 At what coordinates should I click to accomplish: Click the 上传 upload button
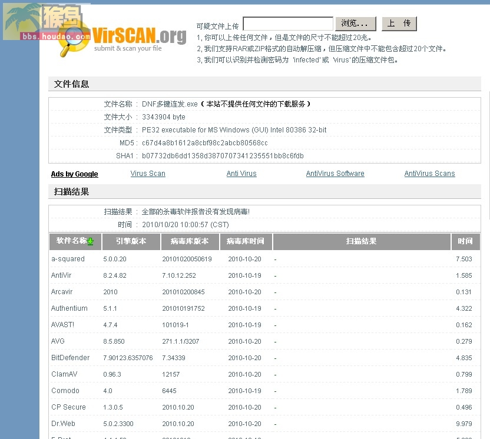tap(399, 24)
